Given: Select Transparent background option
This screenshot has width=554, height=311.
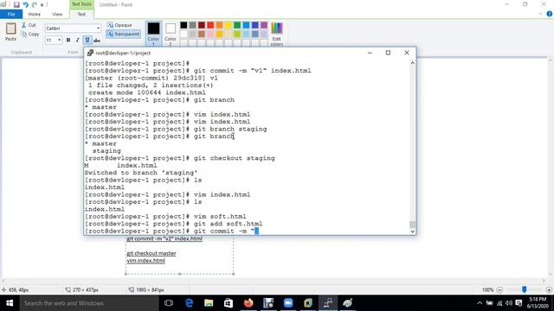Looking at the screenshot, I should [x=123, y=35].
